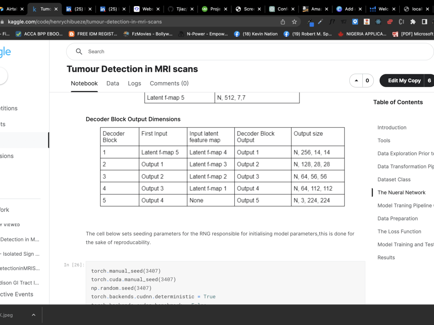Open (19) Robert M. Sp... bookmark
The height and width of the screenshot is (325, 434).
click(x=308, y=34)
